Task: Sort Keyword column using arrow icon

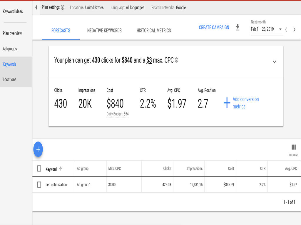Action: (61, 168)
